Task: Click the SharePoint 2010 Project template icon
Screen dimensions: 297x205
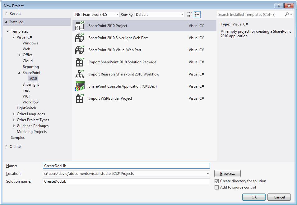Action: pyautogui.click(x=80, y=26)
